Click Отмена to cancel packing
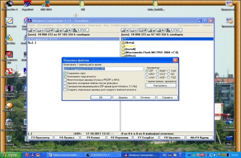241x158 pixels. tap(145, 98)
